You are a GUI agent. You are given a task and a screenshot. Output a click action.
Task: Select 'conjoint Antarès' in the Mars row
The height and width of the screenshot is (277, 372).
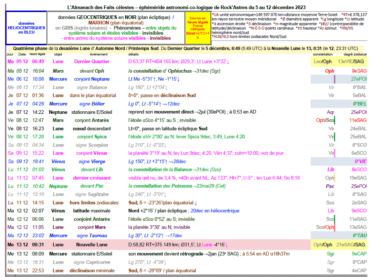92,120
